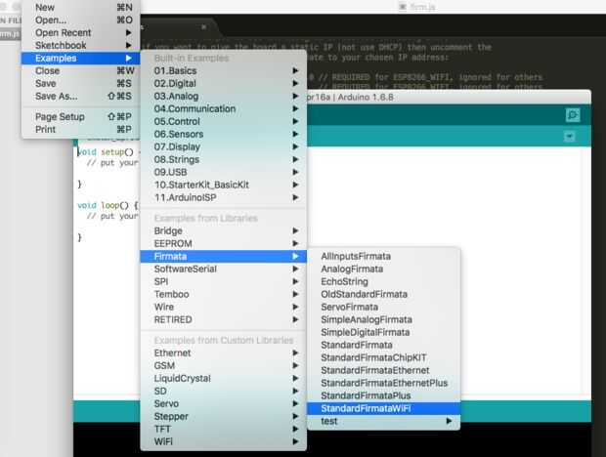The width and height of the screenshot is (606, 457).
Task: Select the highlighted Firmata library entry
Action: (x=224, y=256)
